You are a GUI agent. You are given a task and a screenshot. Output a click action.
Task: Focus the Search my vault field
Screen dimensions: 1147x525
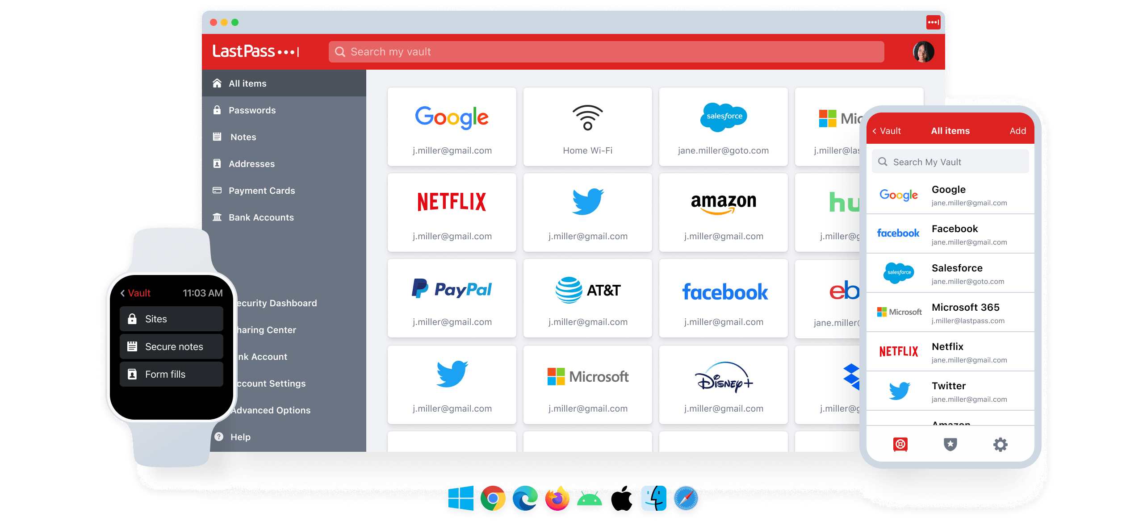606,52
